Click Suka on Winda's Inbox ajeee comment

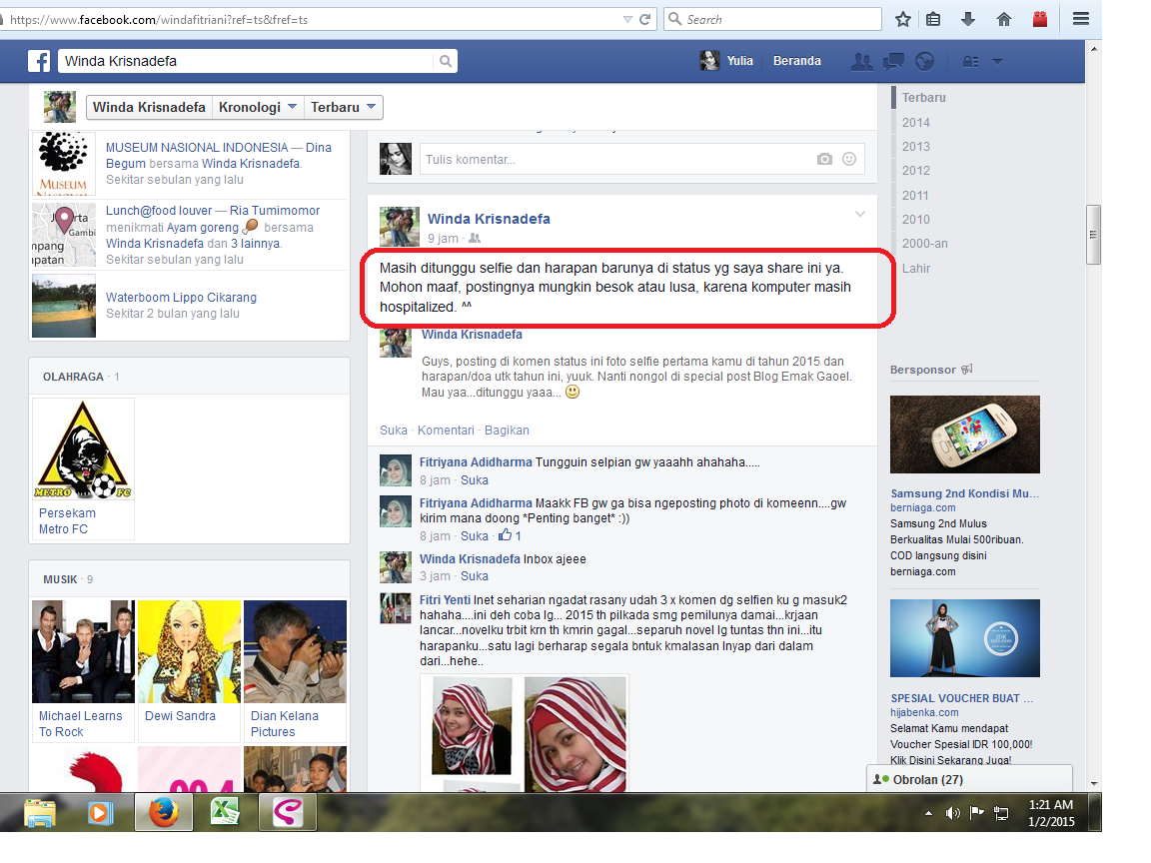[475, 576]
